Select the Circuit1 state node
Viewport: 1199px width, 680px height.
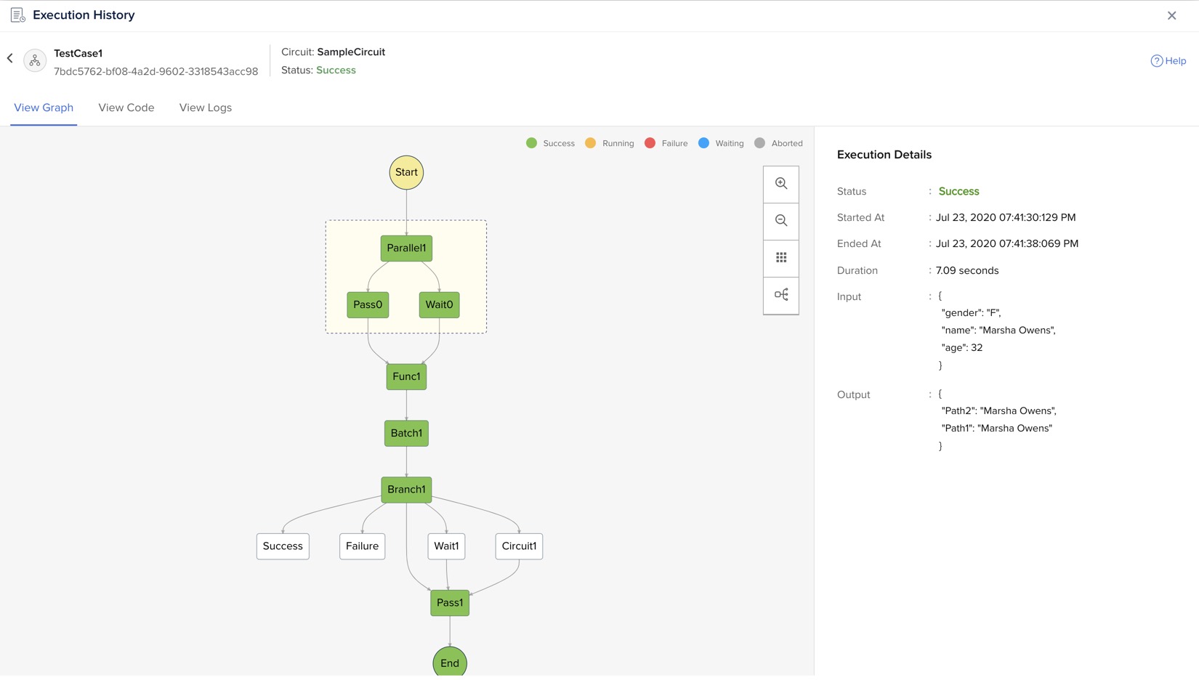click(x=519, y=546)
